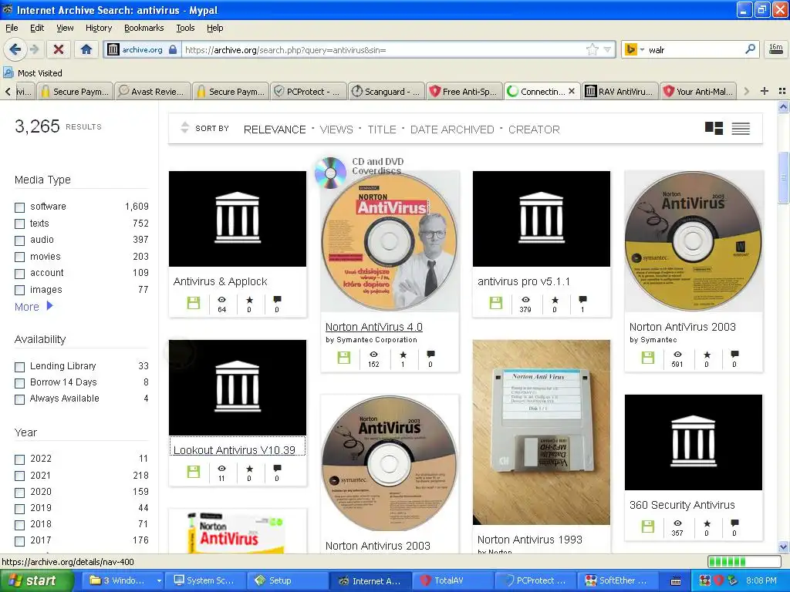
Task: Sort results by DATE ARCHIVED
Action: [452, 129]
